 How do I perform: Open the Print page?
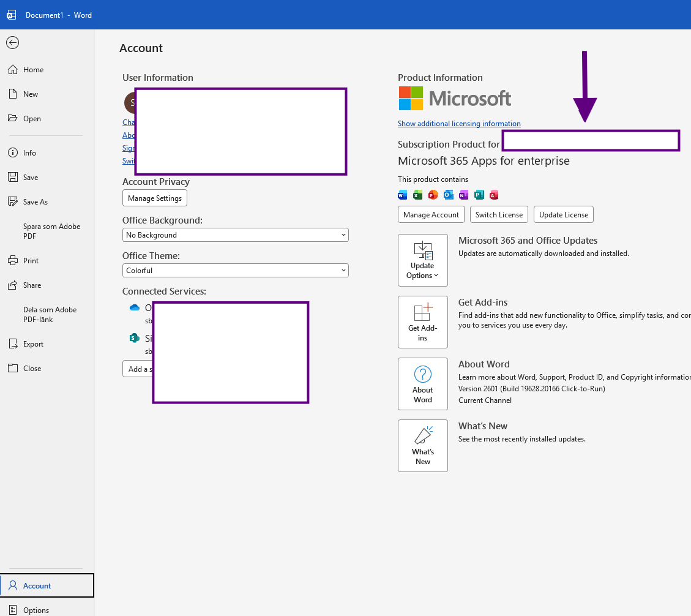pyautogui.click(x=47, y=261)
